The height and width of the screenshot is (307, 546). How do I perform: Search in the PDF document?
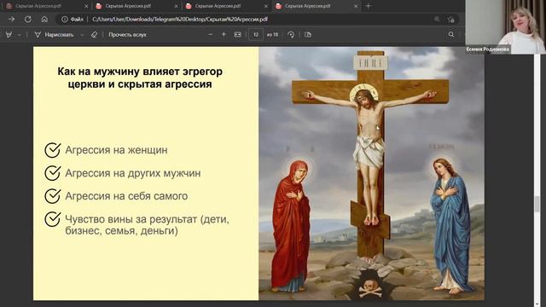pyautogui.click(x=451, y=34)
